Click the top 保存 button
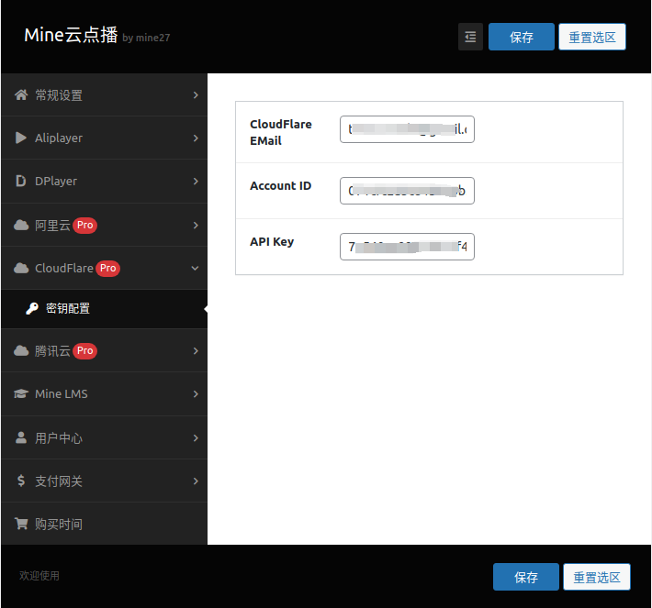 [521, 37]
